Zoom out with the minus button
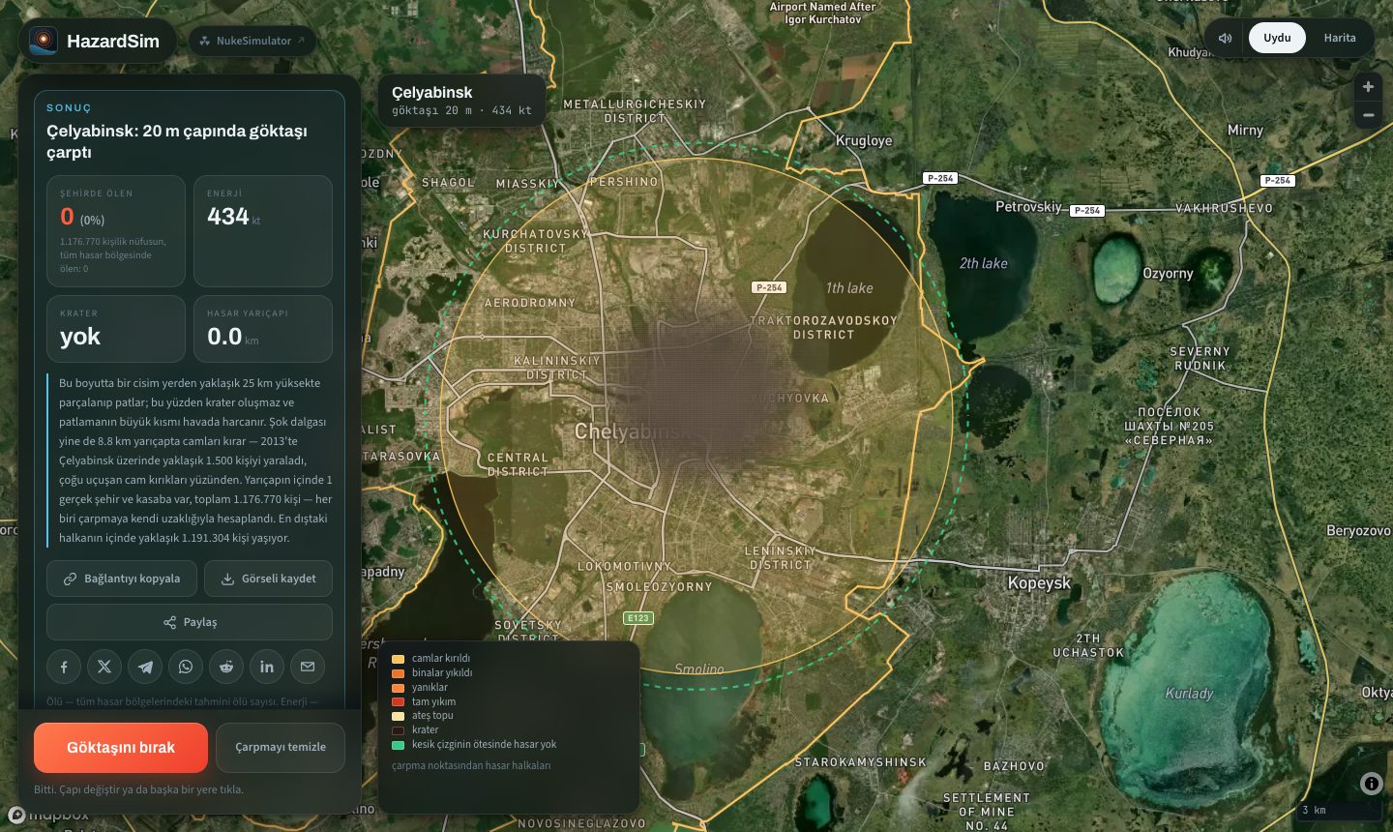Screen dimensions: 1393x832 [1368, 115]
